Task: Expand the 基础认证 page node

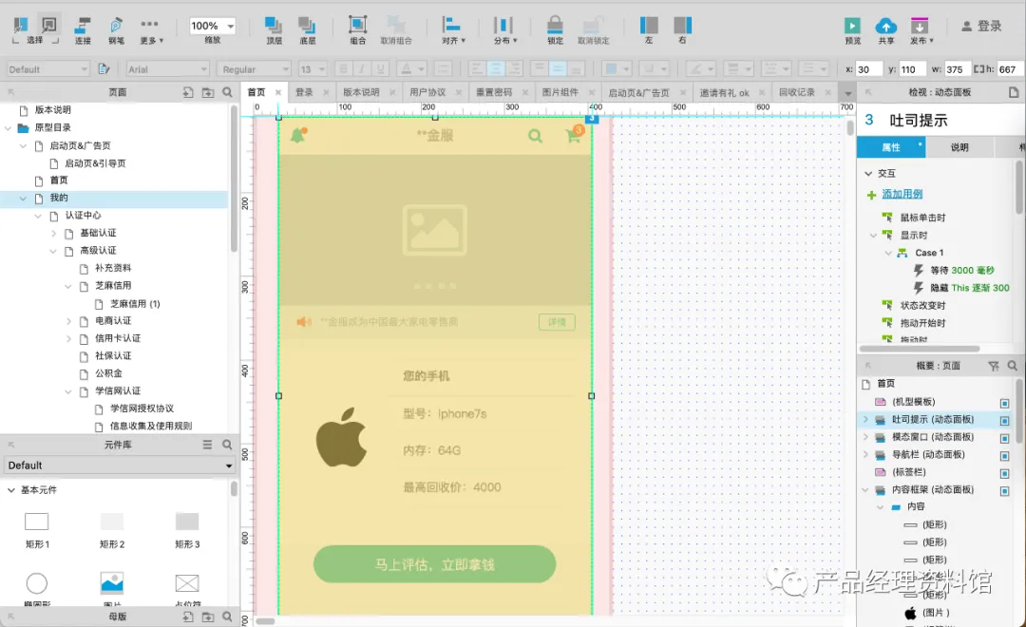Action: pos(53,233)
